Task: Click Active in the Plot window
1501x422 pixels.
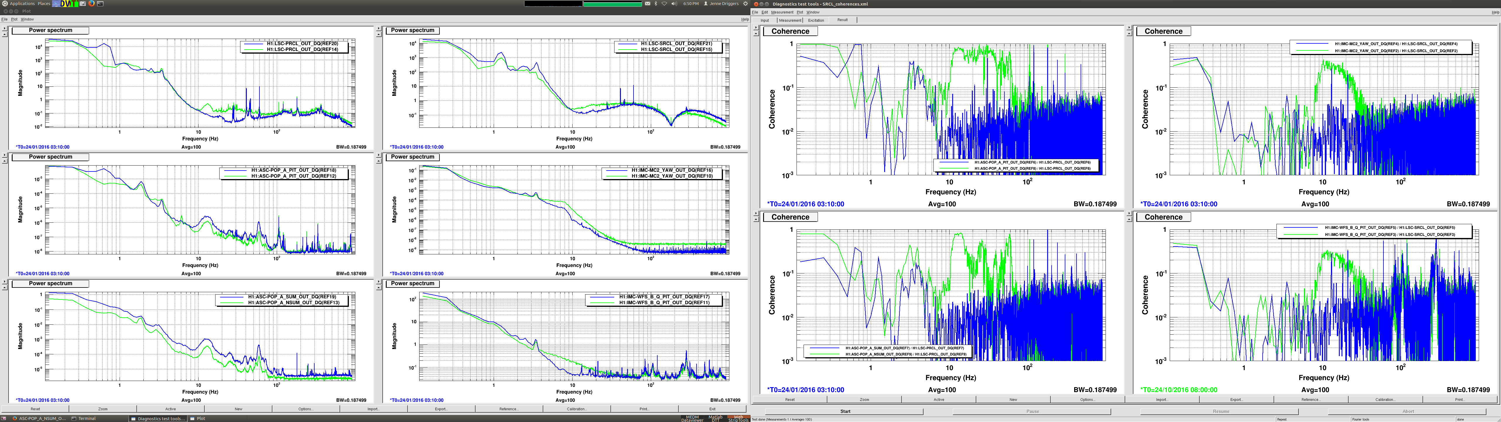Action: (171, 409)
